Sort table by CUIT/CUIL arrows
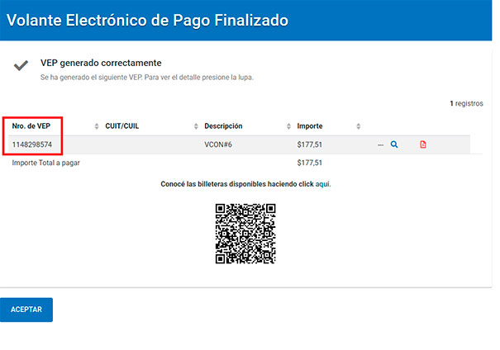Viewport: 500px width, 350px height. [196, 126]
